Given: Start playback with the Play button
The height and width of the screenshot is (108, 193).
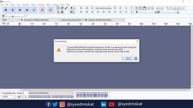Looking at the screenshot, I should (13, 10).
